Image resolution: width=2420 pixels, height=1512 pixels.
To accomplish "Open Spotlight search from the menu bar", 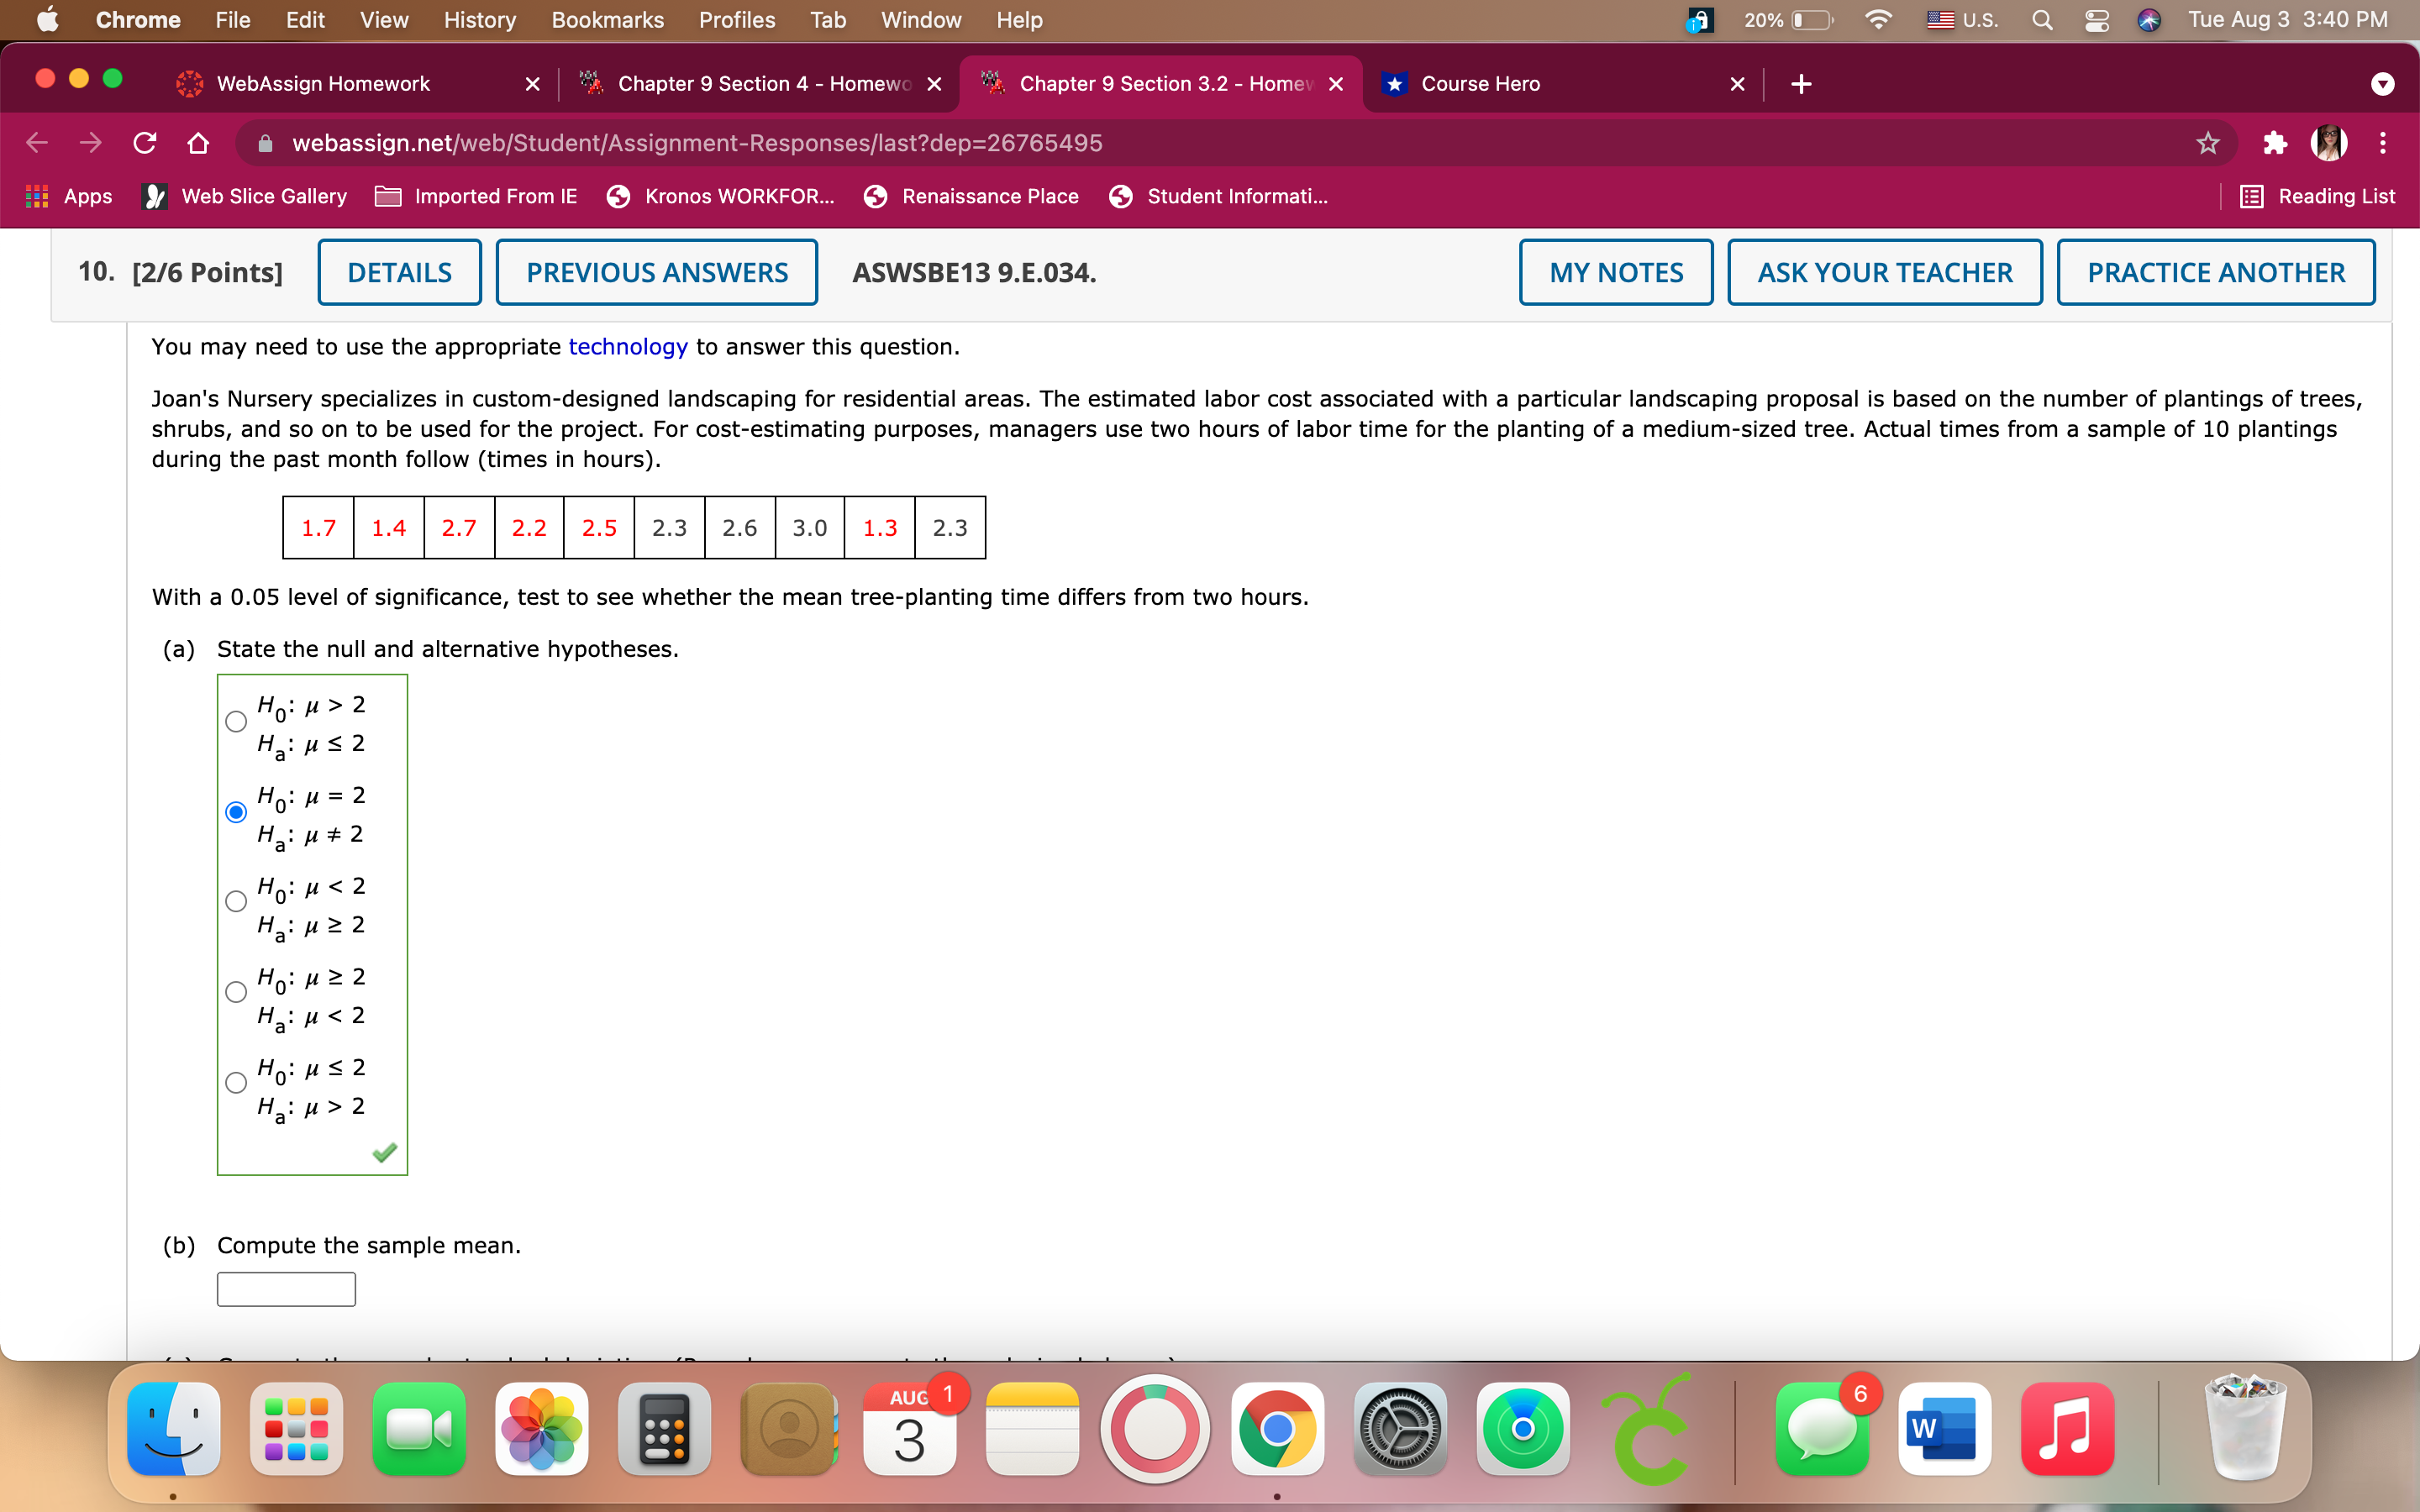I will point(2042,19).
